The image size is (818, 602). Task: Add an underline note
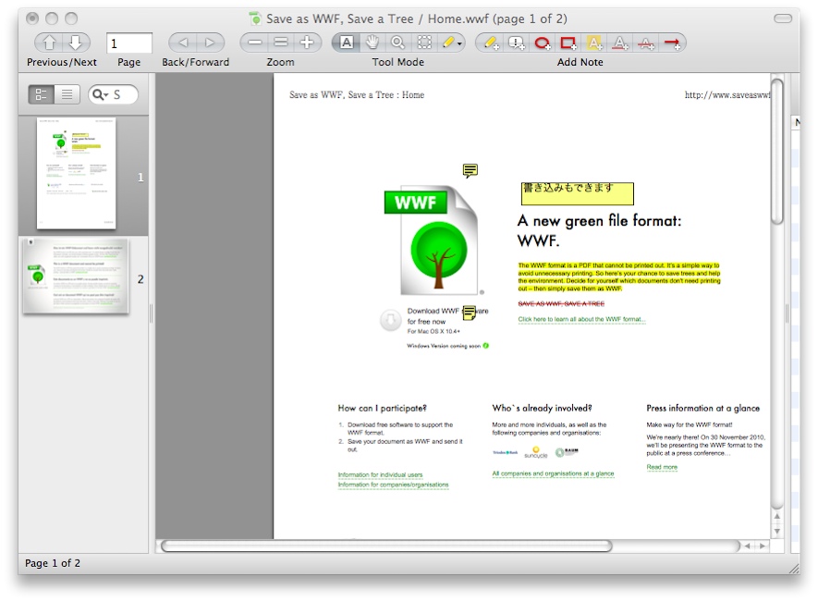coord(620,43)
